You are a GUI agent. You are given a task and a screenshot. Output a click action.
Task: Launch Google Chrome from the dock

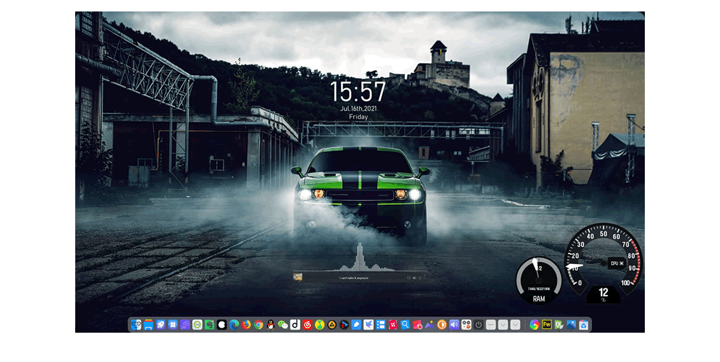[258, 325]
